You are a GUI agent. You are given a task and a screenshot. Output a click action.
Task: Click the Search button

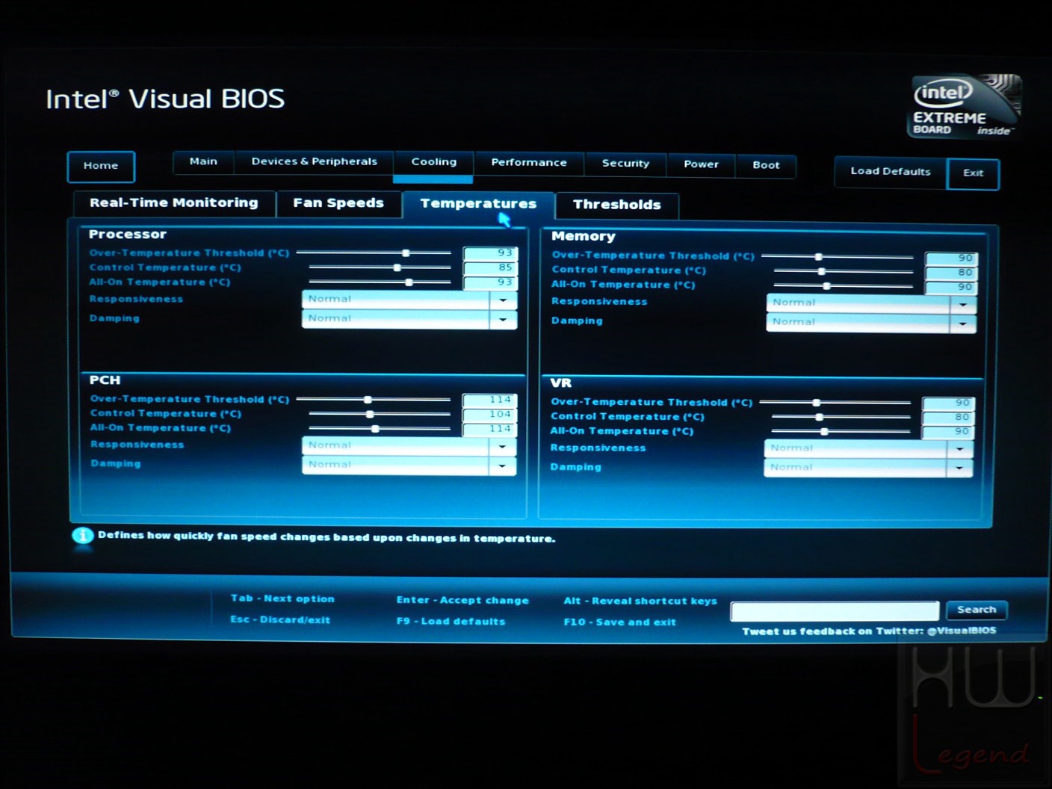[977, 610]
